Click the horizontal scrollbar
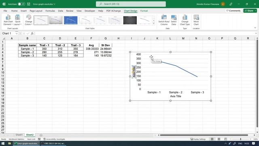This screenshot has height=146, width=259. click(x=204, y=135)
